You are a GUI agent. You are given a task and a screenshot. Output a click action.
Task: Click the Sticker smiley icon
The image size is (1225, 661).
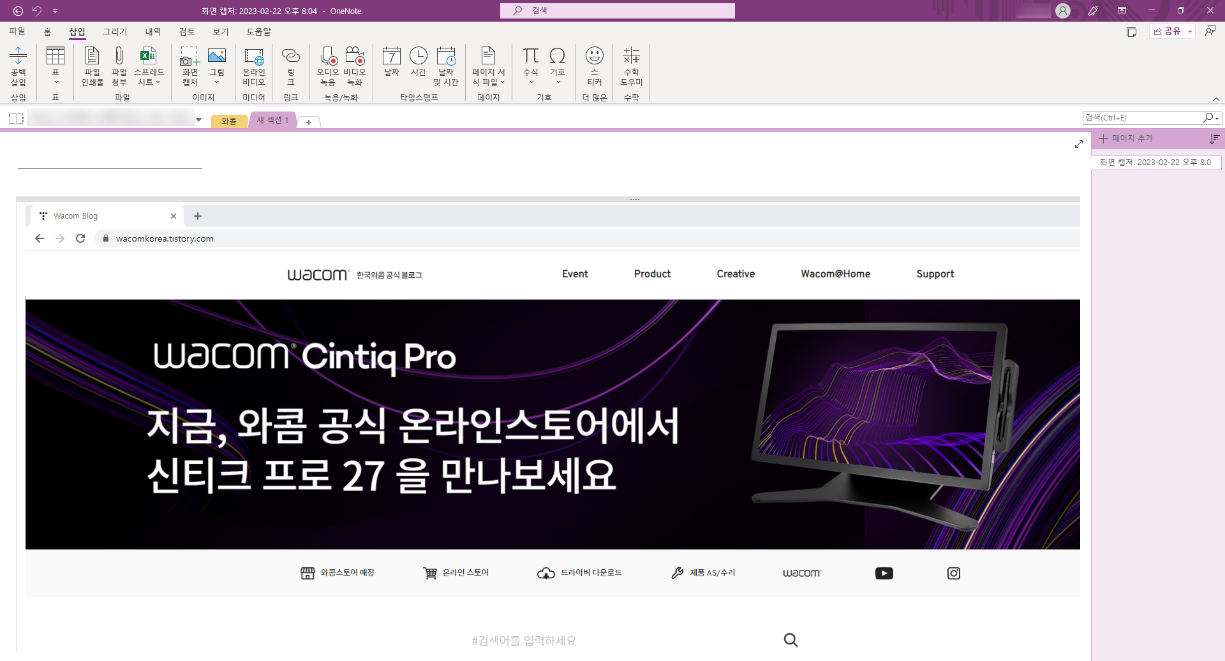pos(595,66)
